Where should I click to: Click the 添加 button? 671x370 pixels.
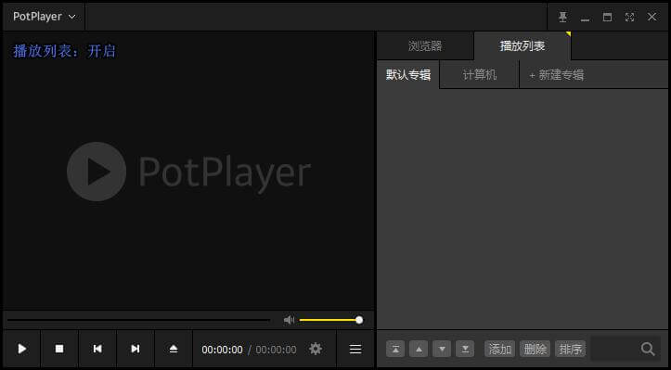point(500,349)
